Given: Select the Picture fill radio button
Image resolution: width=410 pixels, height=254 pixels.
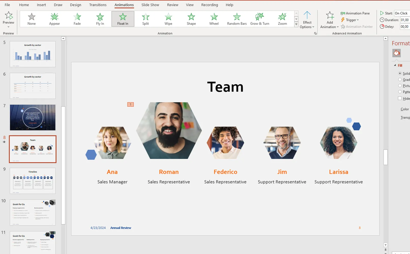Looking at the screenshot, I should click(400, 86).
